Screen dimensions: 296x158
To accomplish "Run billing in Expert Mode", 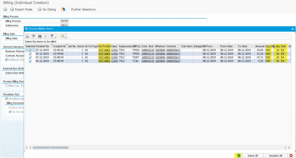I will pos(22,10).
